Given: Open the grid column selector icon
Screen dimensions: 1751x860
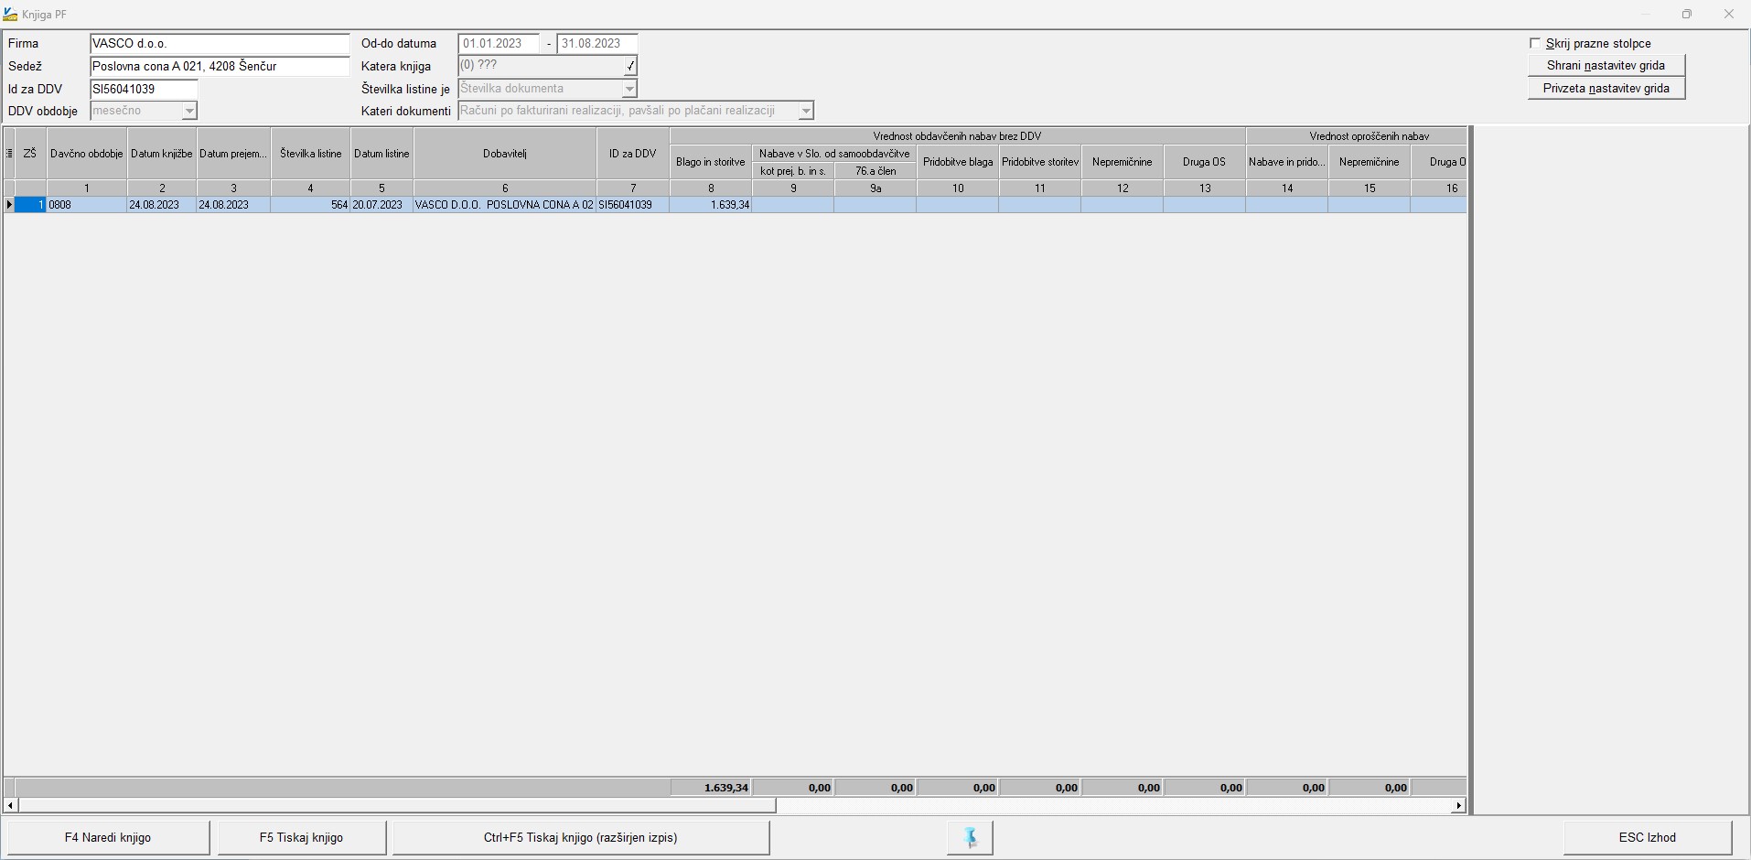Looking at the screenshot, I should (9, 154).
